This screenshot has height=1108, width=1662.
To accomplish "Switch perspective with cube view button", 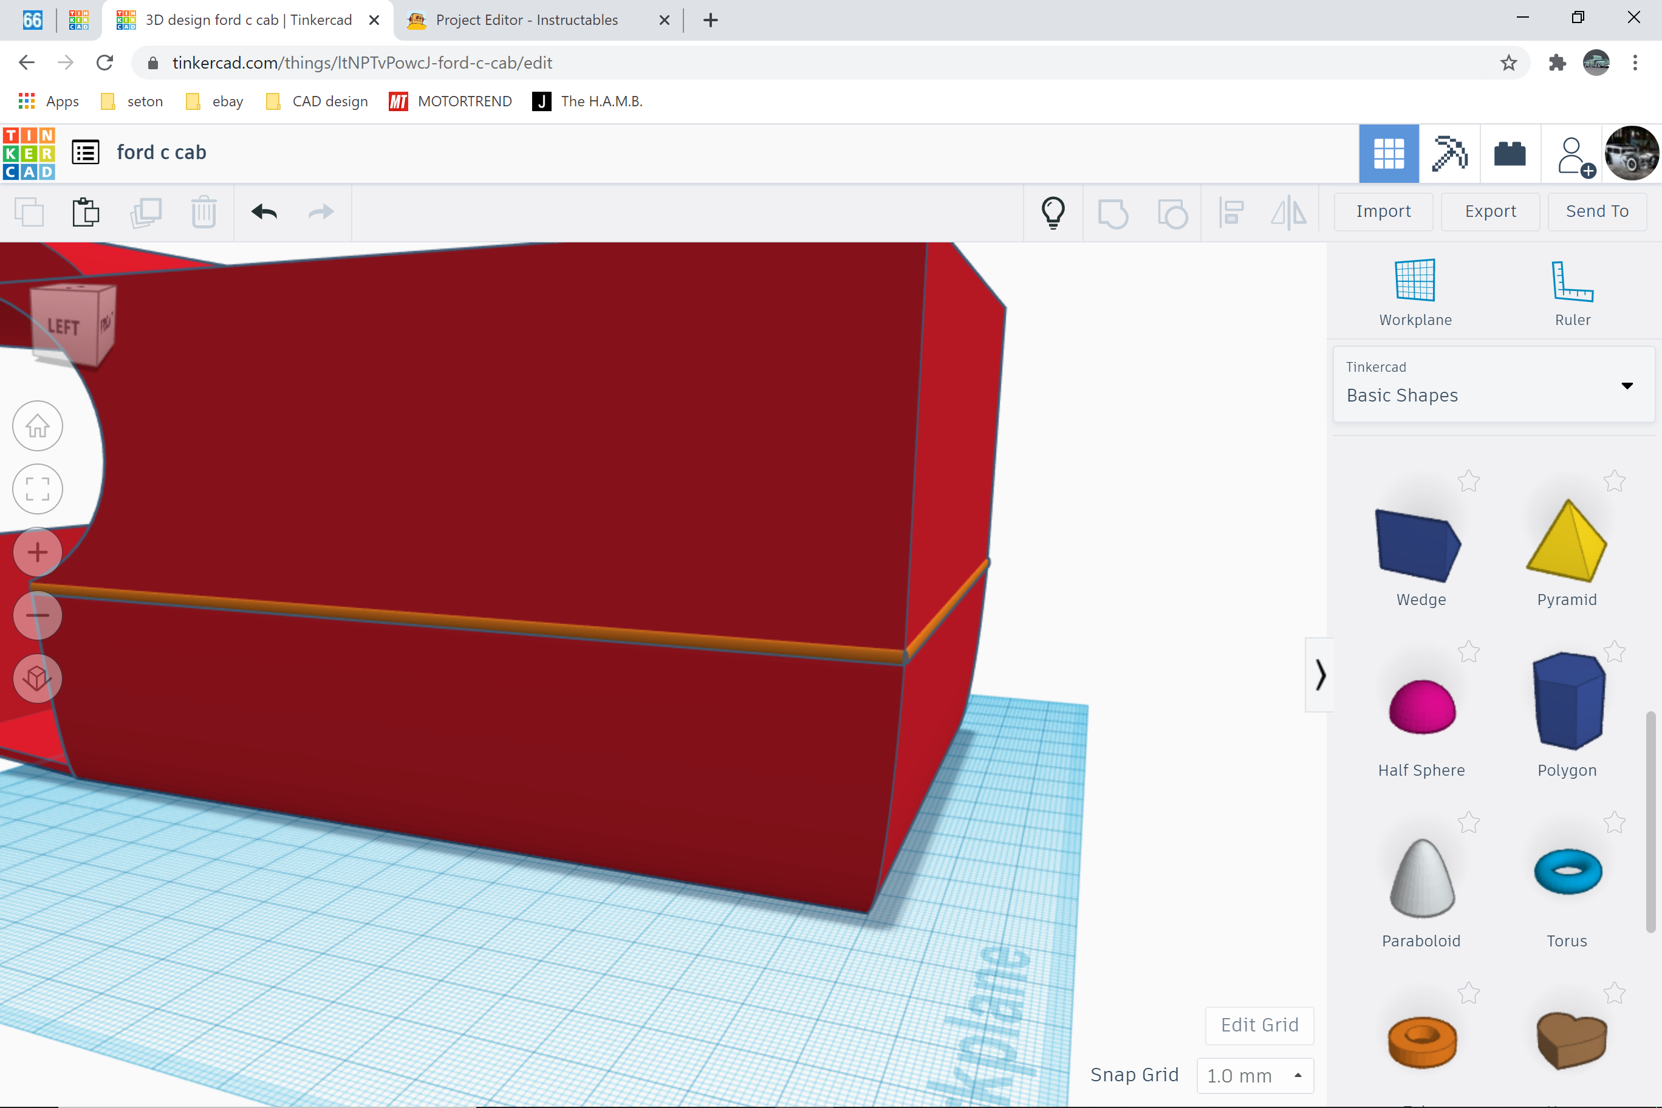I will [38, 679].
